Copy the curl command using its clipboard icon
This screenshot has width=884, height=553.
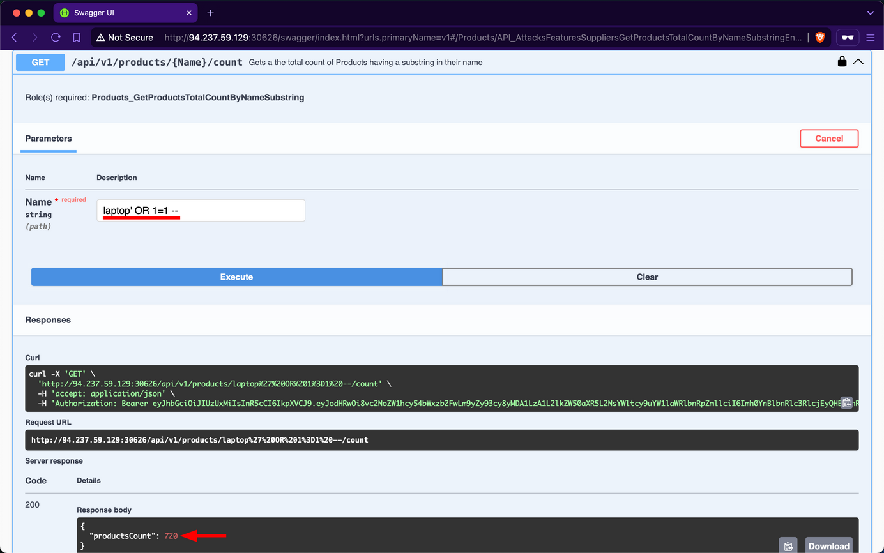click(847, 402)
